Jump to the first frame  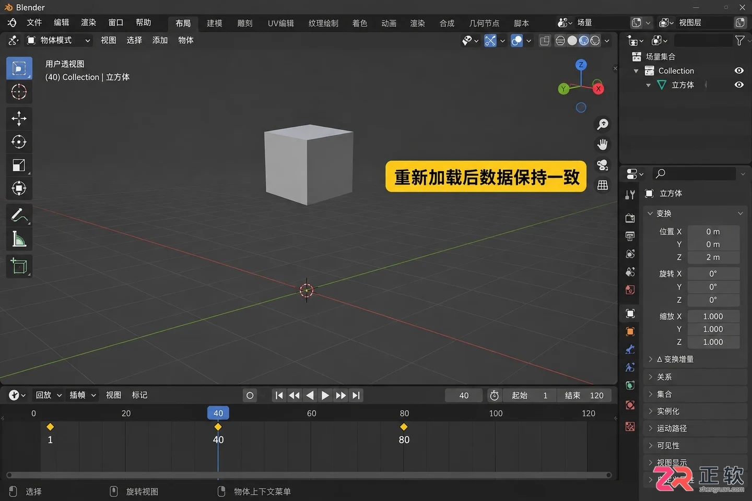(279, 396)
